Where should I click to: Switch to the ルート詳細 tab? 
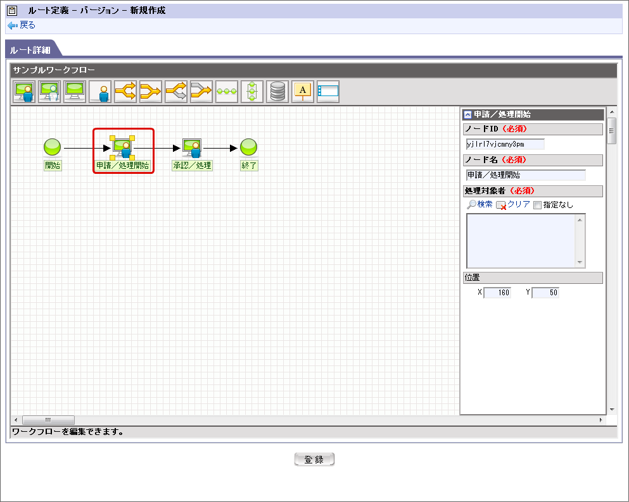pos(30,50)
